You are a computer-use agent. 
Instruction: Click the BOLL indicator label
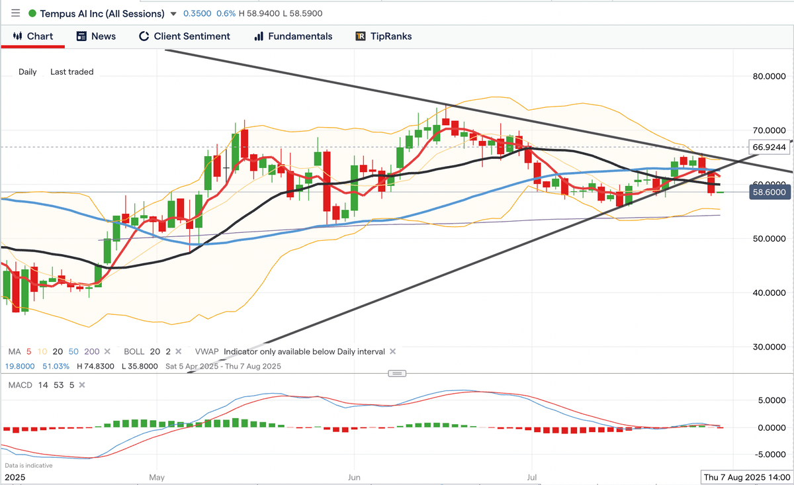pyautogui.click(x=134, y=351)
